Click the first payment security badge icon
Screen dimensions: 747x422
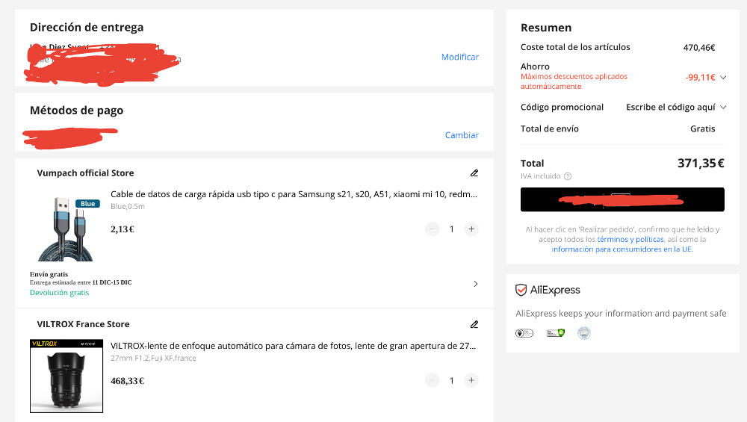point(524,333)
